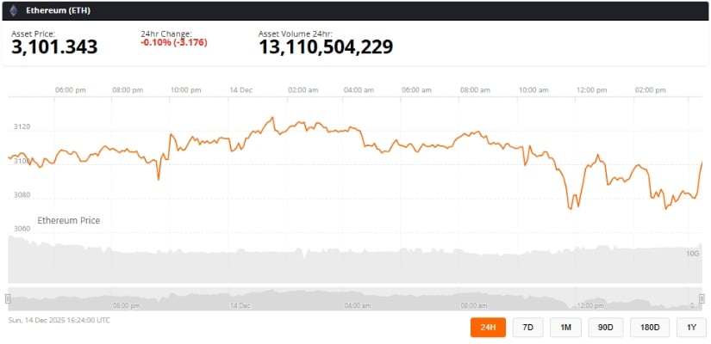Click the navigator at 14 Dec
This screenshot has height=344, width=711.
[x=240, y=305]
